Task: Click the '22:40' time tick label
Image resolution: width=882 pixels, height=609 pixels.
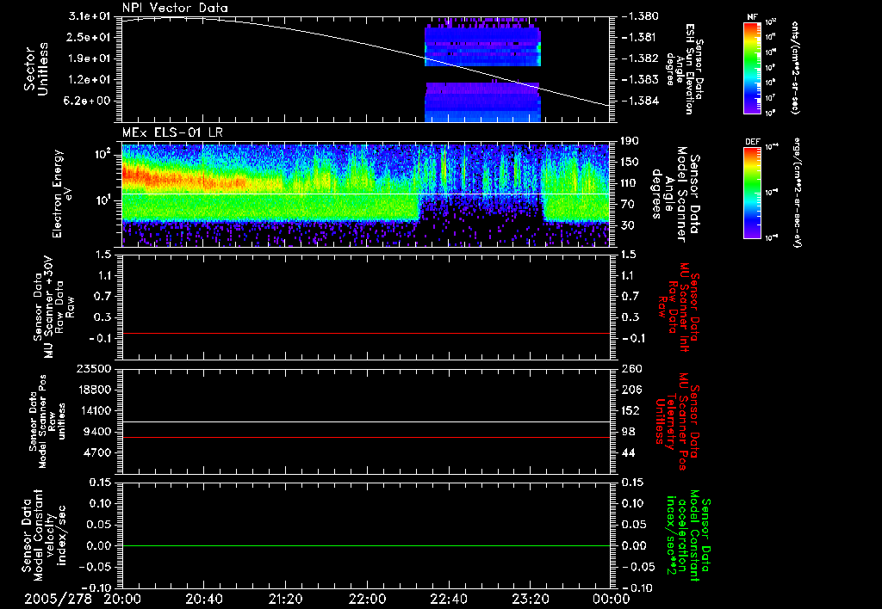Action: [x=448, y=599]
